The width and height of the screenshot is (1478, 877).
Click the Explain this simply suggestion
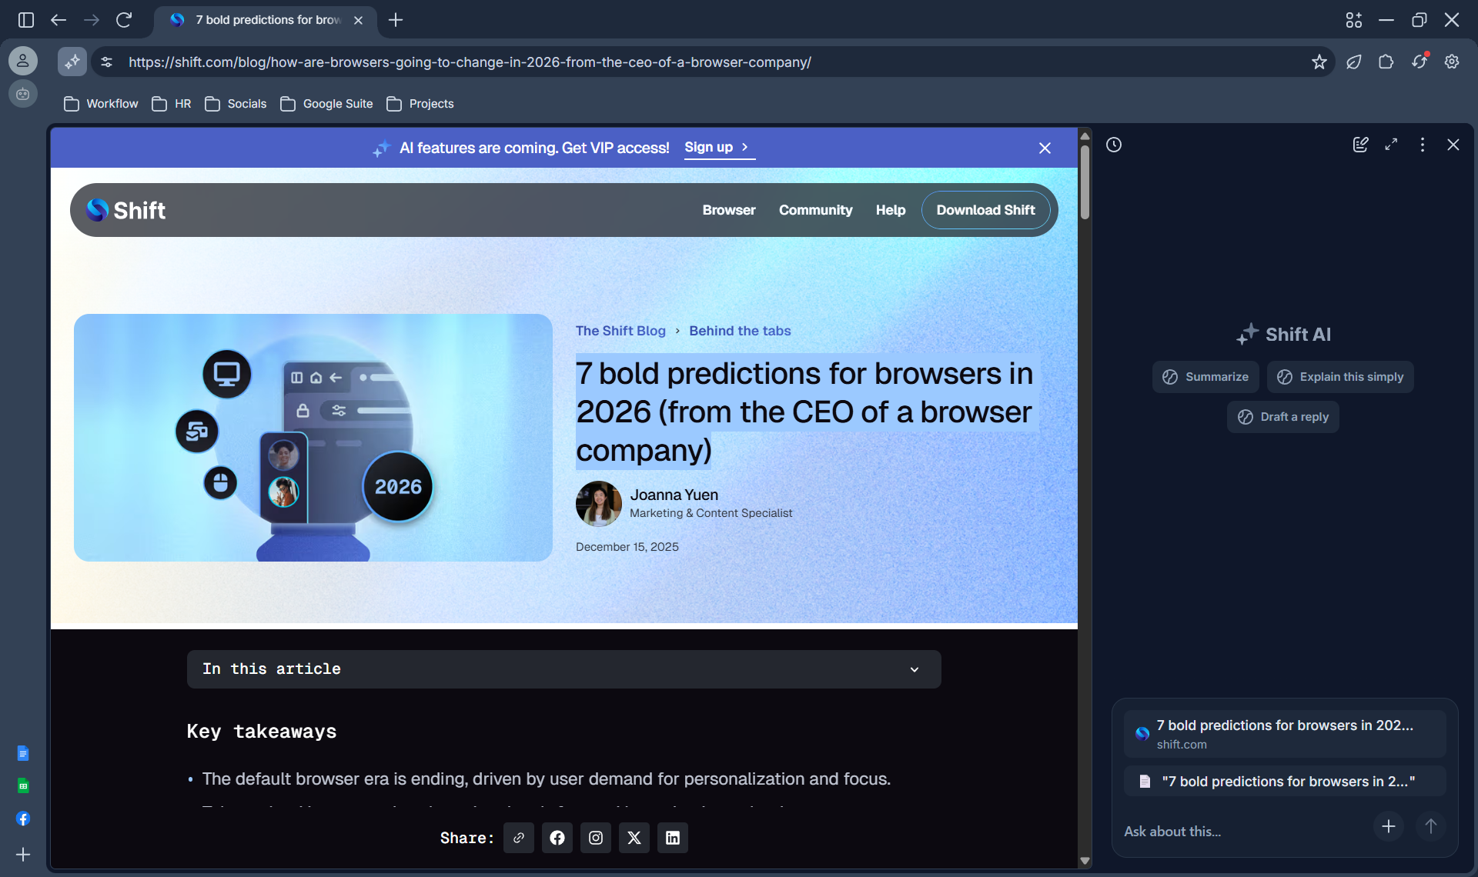(1340, 377)
